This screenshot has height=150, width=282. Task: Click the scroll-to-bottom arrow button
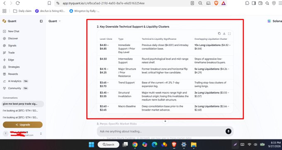point(165,121)
